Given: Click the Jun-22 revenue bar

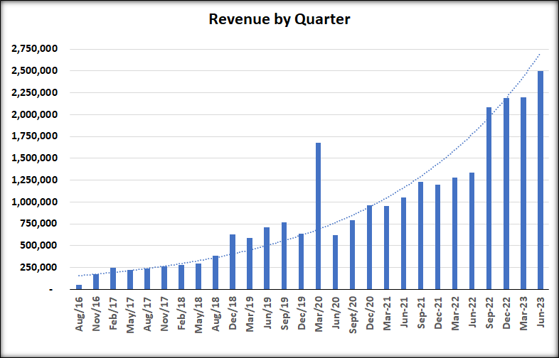Looking at the screenshot, I should (472, 231).
